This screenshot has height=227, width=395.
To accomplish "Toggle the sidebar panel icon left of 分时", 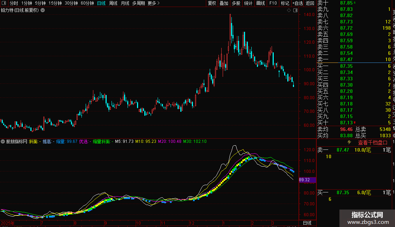I will point(4,3).
